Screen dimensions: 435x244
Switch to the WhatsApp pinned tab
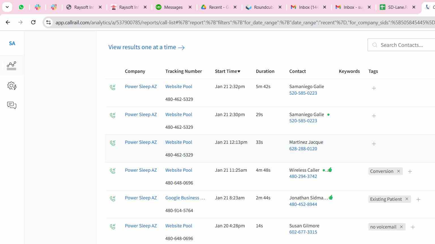pyautogui.click(x=21, y=7)
